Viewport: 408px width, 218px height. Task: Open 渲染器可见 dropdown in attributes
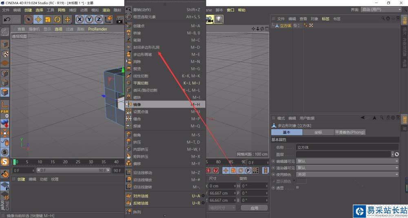(347, 168)
